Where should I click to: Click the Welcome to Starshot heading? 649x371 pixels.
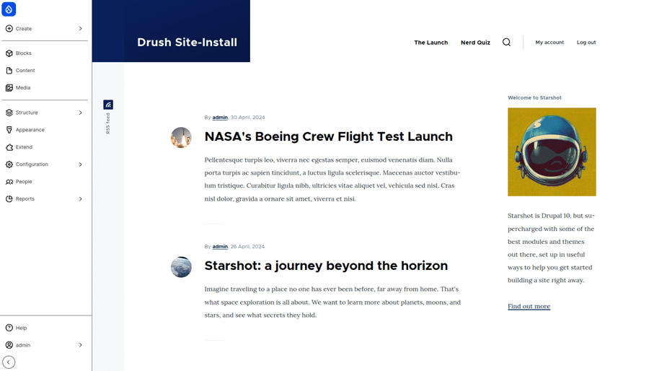point(535,97)
